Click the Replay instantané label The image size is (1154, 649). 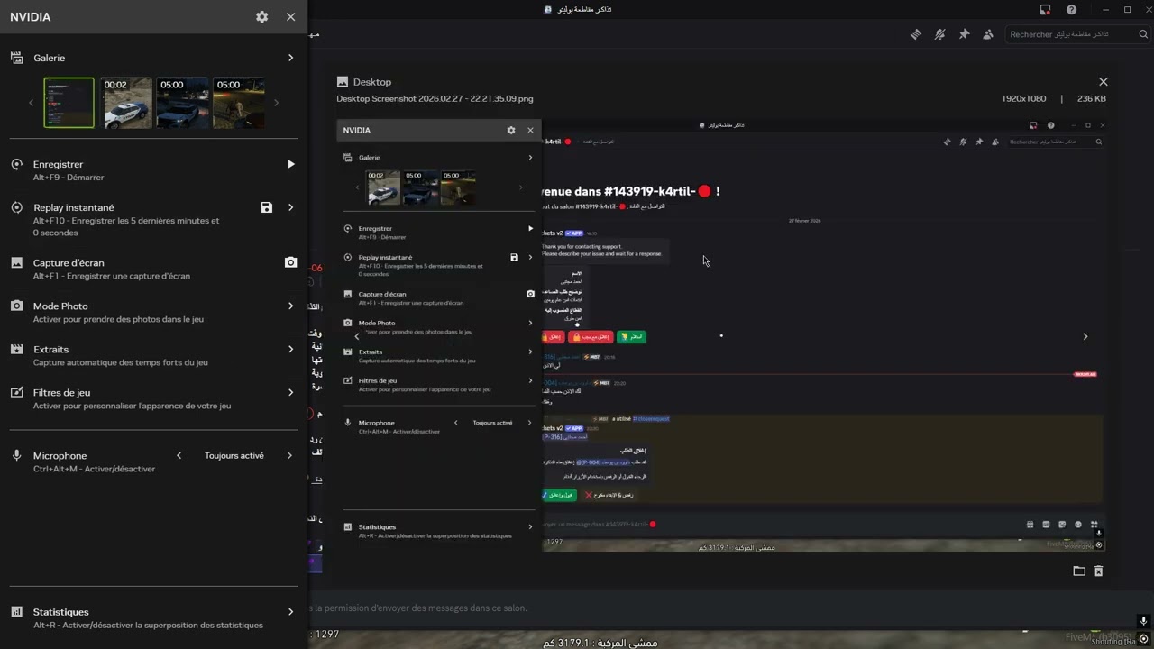(x=74, y=207)
